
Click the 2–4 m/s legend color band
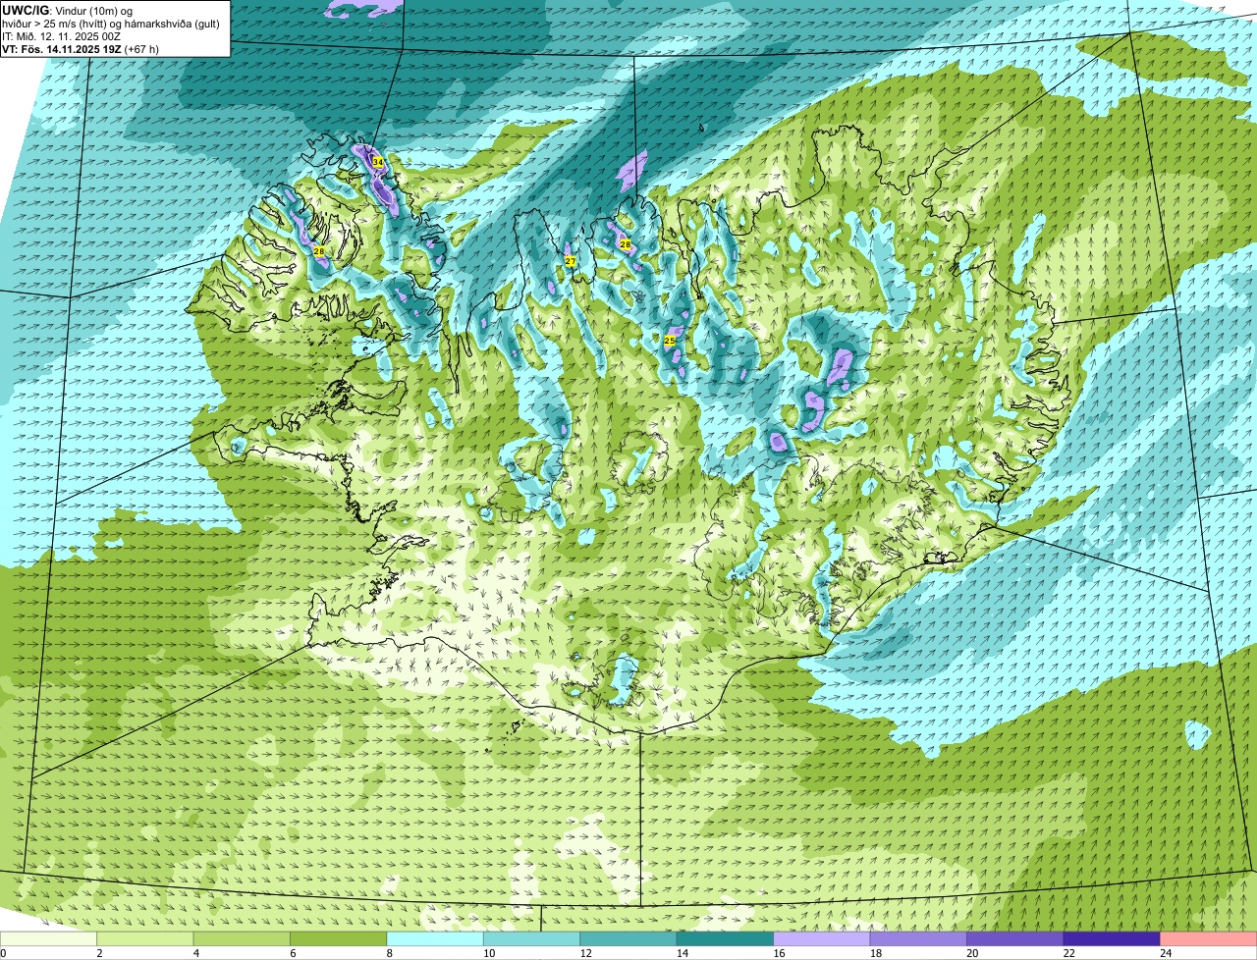click(146, 939)
